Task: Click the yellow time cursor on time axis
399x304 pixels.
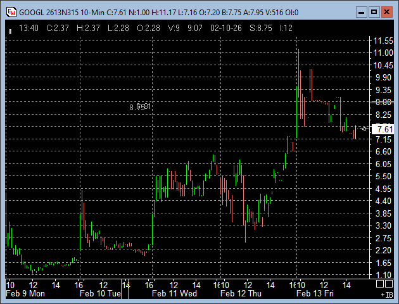Action: [127, 285]
